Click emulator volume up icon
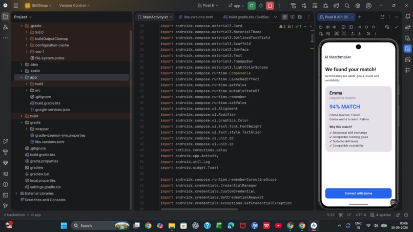413x232 pixels. click(327, 27)
